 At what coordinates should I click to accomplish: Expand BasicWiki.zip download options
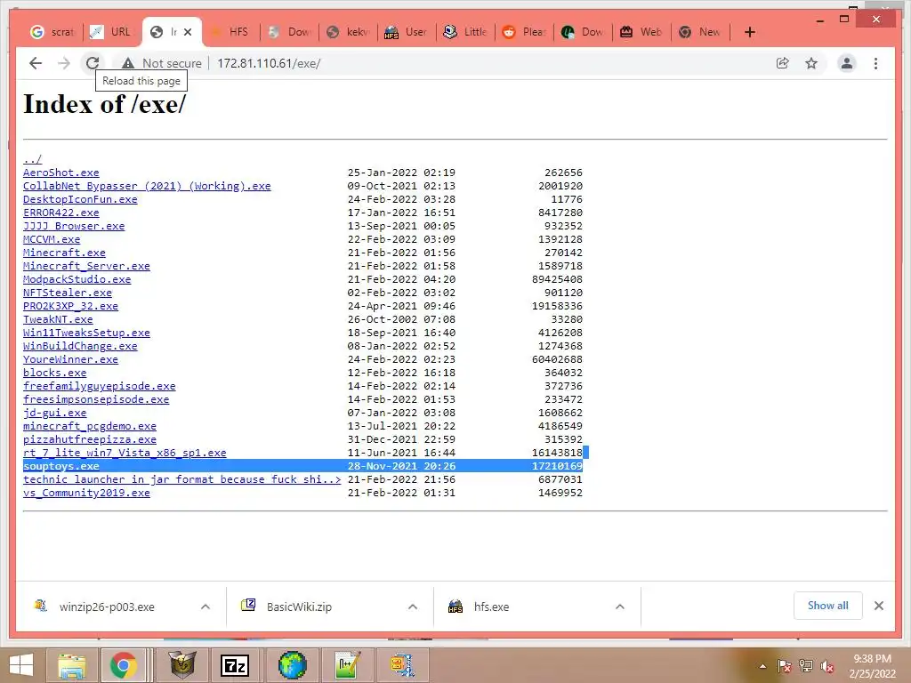(413, 607)
